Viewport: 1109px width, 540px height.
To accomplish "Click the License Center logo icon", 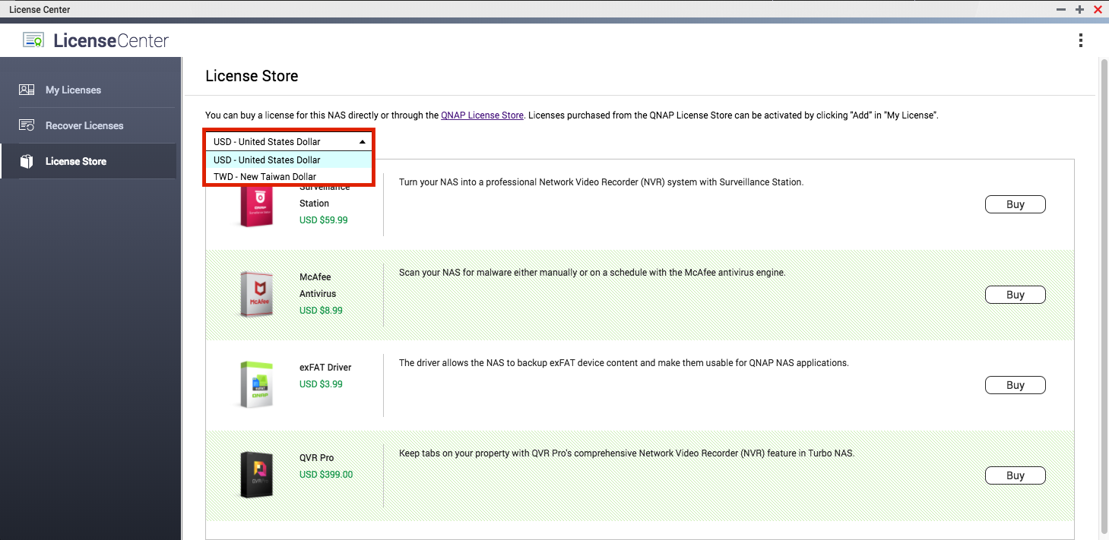I will pyautogui.click(x=33, y=40).
